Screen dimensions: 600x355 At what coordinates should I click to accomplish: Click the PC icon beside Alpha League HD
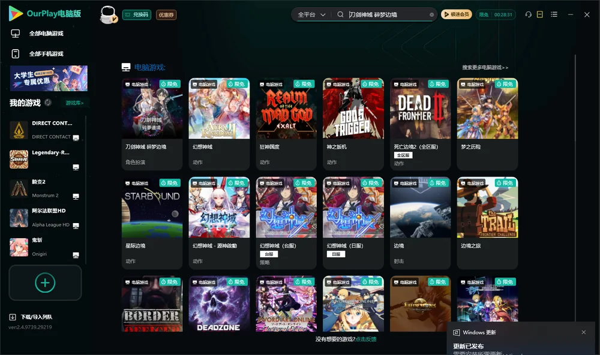[76, 225]
